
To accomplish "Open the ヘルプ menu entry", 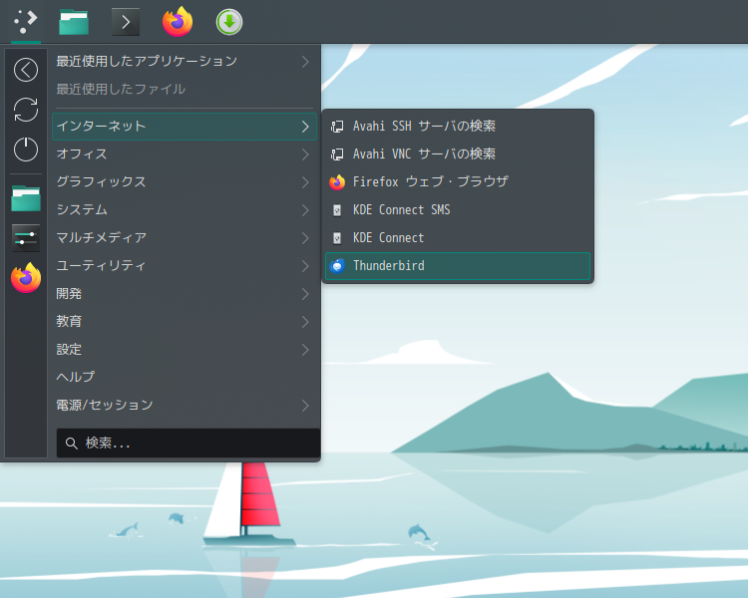I will (x=185, y=378).
